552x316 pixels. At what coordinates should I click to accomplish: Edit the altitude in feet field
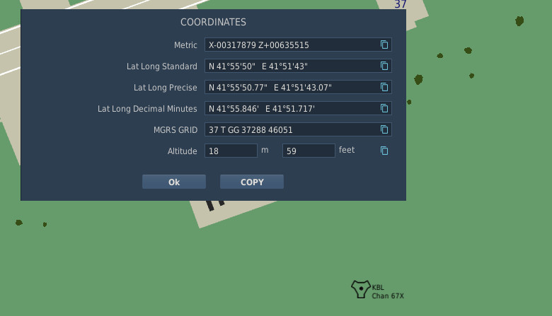[x=308, y=151]
